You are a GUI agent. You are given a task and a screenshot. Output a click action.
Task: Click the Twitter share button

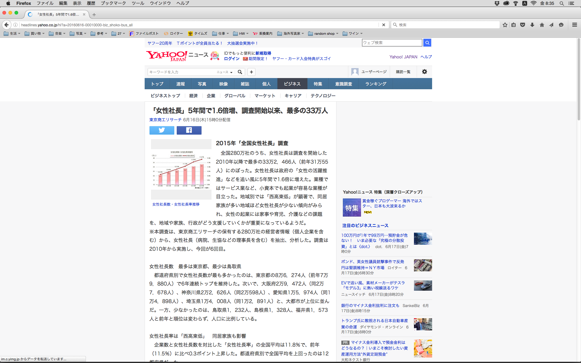coord(162,130)
